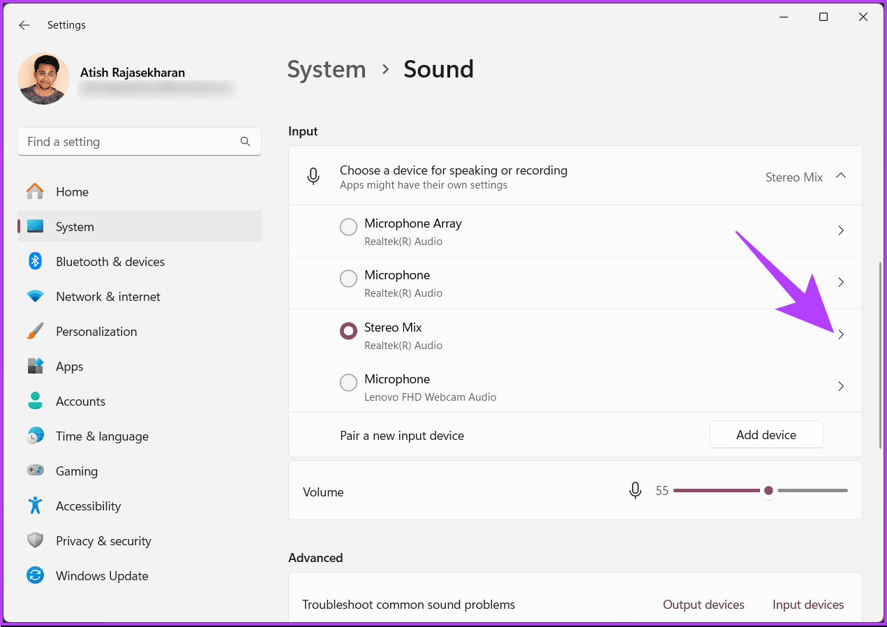Screen dimensions: 887x627
Task: Adjust the input Volume slider
Action: tap(768, 490)
